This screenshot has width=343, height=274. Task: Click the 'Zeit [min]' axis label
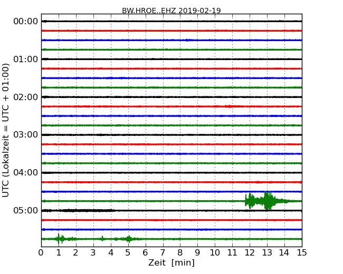point(171,262)
